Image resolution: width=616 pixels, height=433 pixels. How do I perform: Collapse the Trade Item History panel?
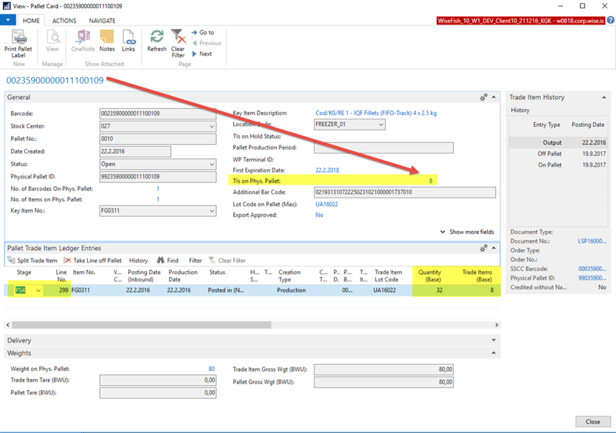click(x=603, y=97)
